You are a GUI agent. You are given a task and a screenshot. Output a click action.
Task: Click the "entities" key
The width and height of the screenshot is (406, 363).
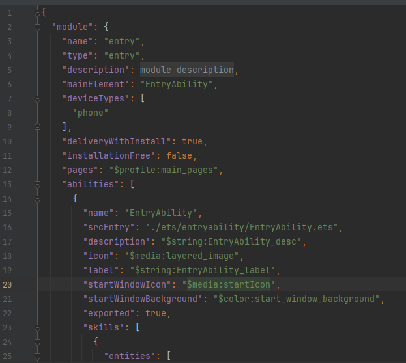[x=130, y=356]
